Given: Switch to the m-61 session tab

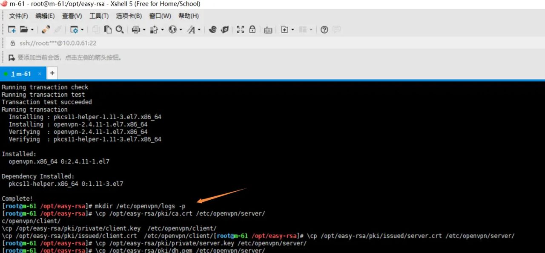Looking at the screenshot, I should [22, 73].
